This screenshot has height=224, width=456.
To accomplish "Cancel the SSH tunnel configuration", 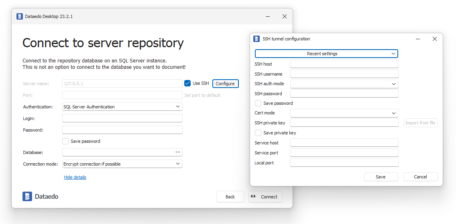I will (421, 177).
